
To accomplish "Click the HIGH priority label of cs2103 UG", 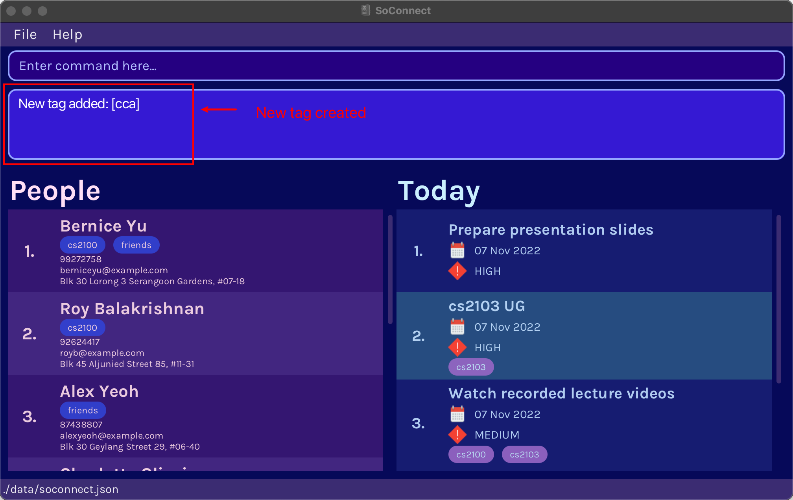I will click(x=487, y=347).
